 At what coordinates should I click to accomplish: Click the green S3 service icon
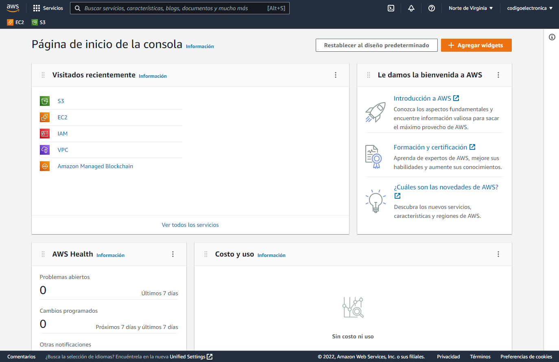click(45, 101)
